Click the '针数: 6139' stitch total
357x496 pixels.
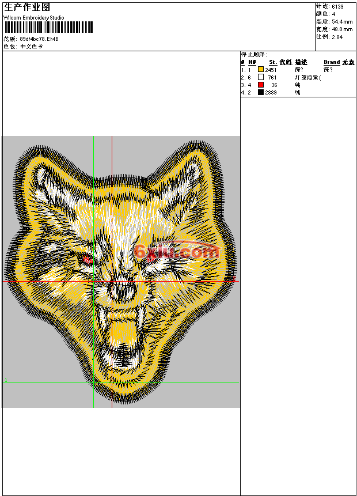tap(330, 6)
